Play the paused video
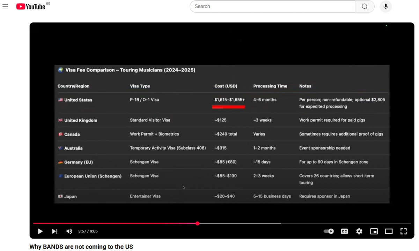This screenshot has width=419, height=251. (40, 231)
